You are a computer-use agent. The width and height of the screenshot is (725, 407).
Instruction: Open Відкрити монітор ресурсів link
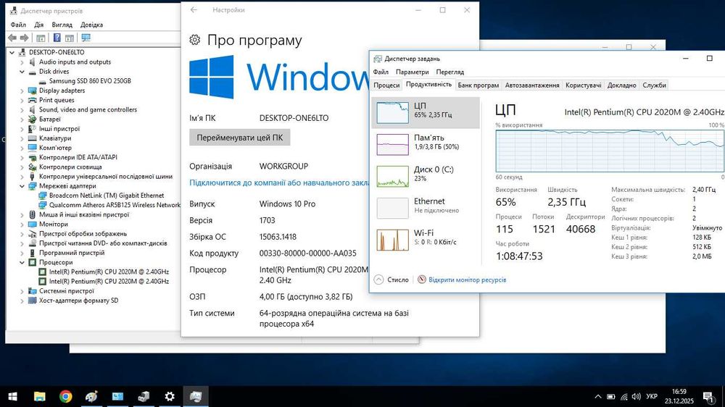[x=467, y=280]
